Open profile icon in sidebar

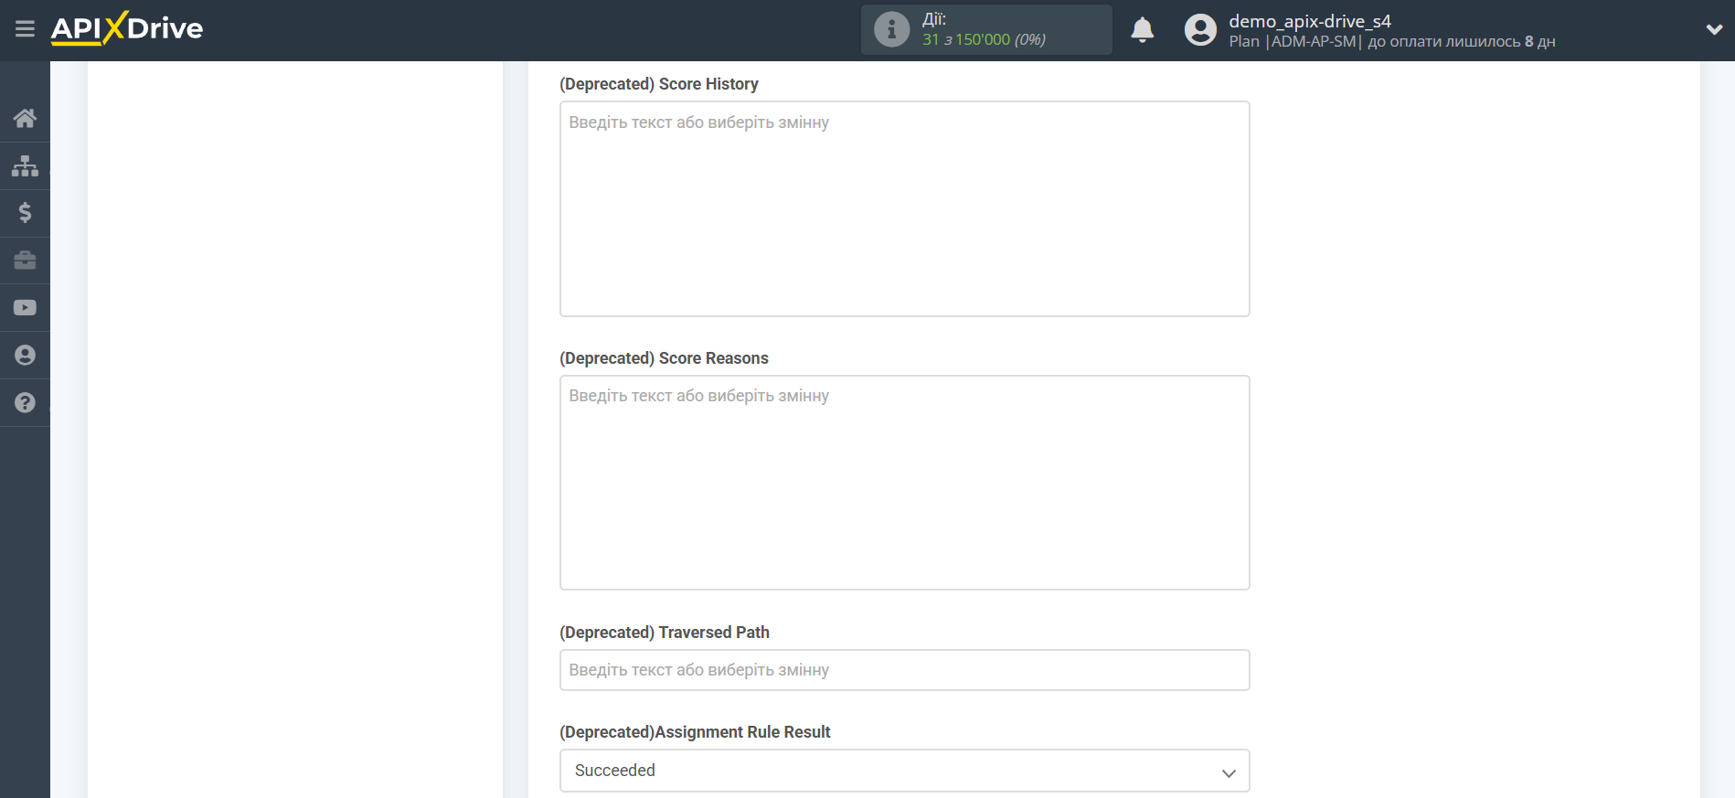click(x=25, y=356)
